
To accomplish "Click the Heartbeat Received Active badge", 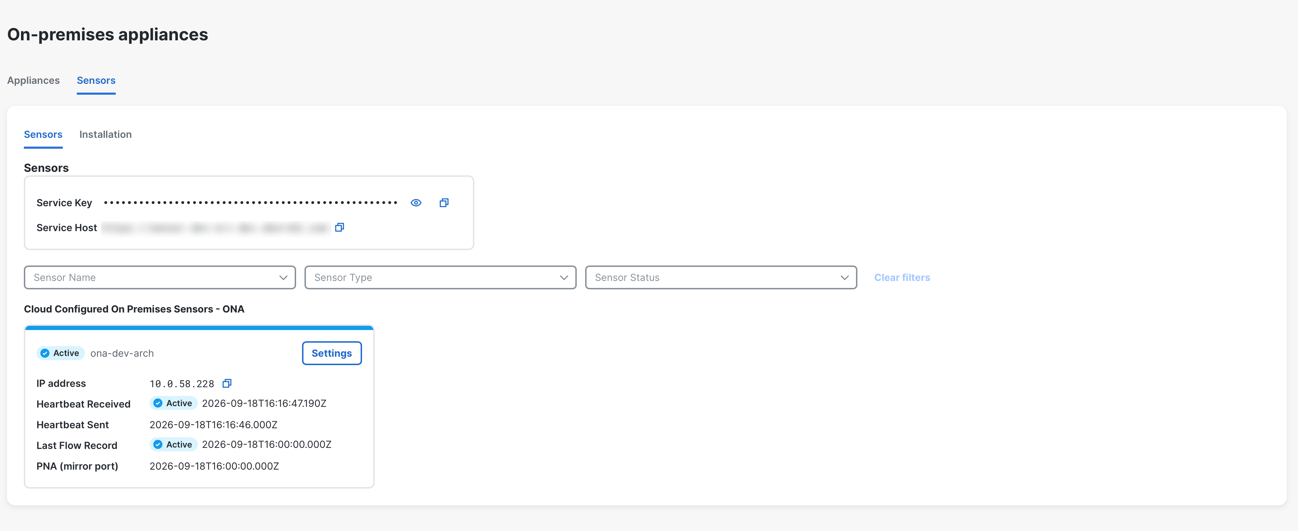I will coord(173,403).
